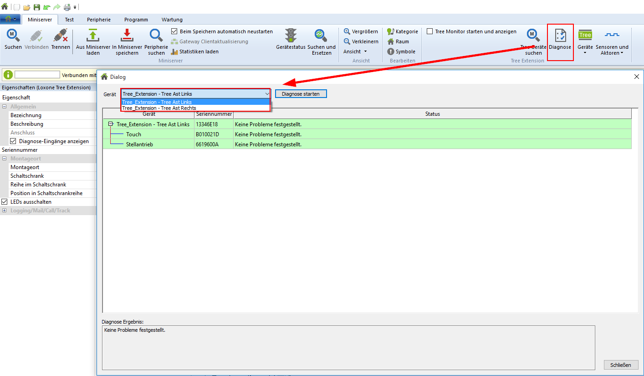Collapse the Tree_Extension tree node
Viewport: 644px width, 376px height.
click(x=111, y=124)
